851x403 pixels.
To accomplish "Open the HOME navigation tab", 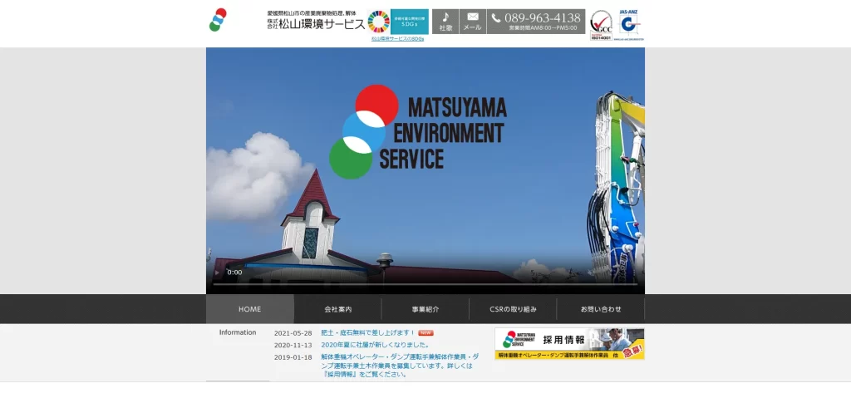I will coord(249,309).
